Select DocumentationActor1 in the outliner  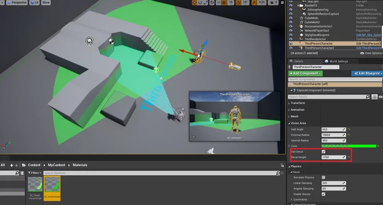tap(318, 26)
